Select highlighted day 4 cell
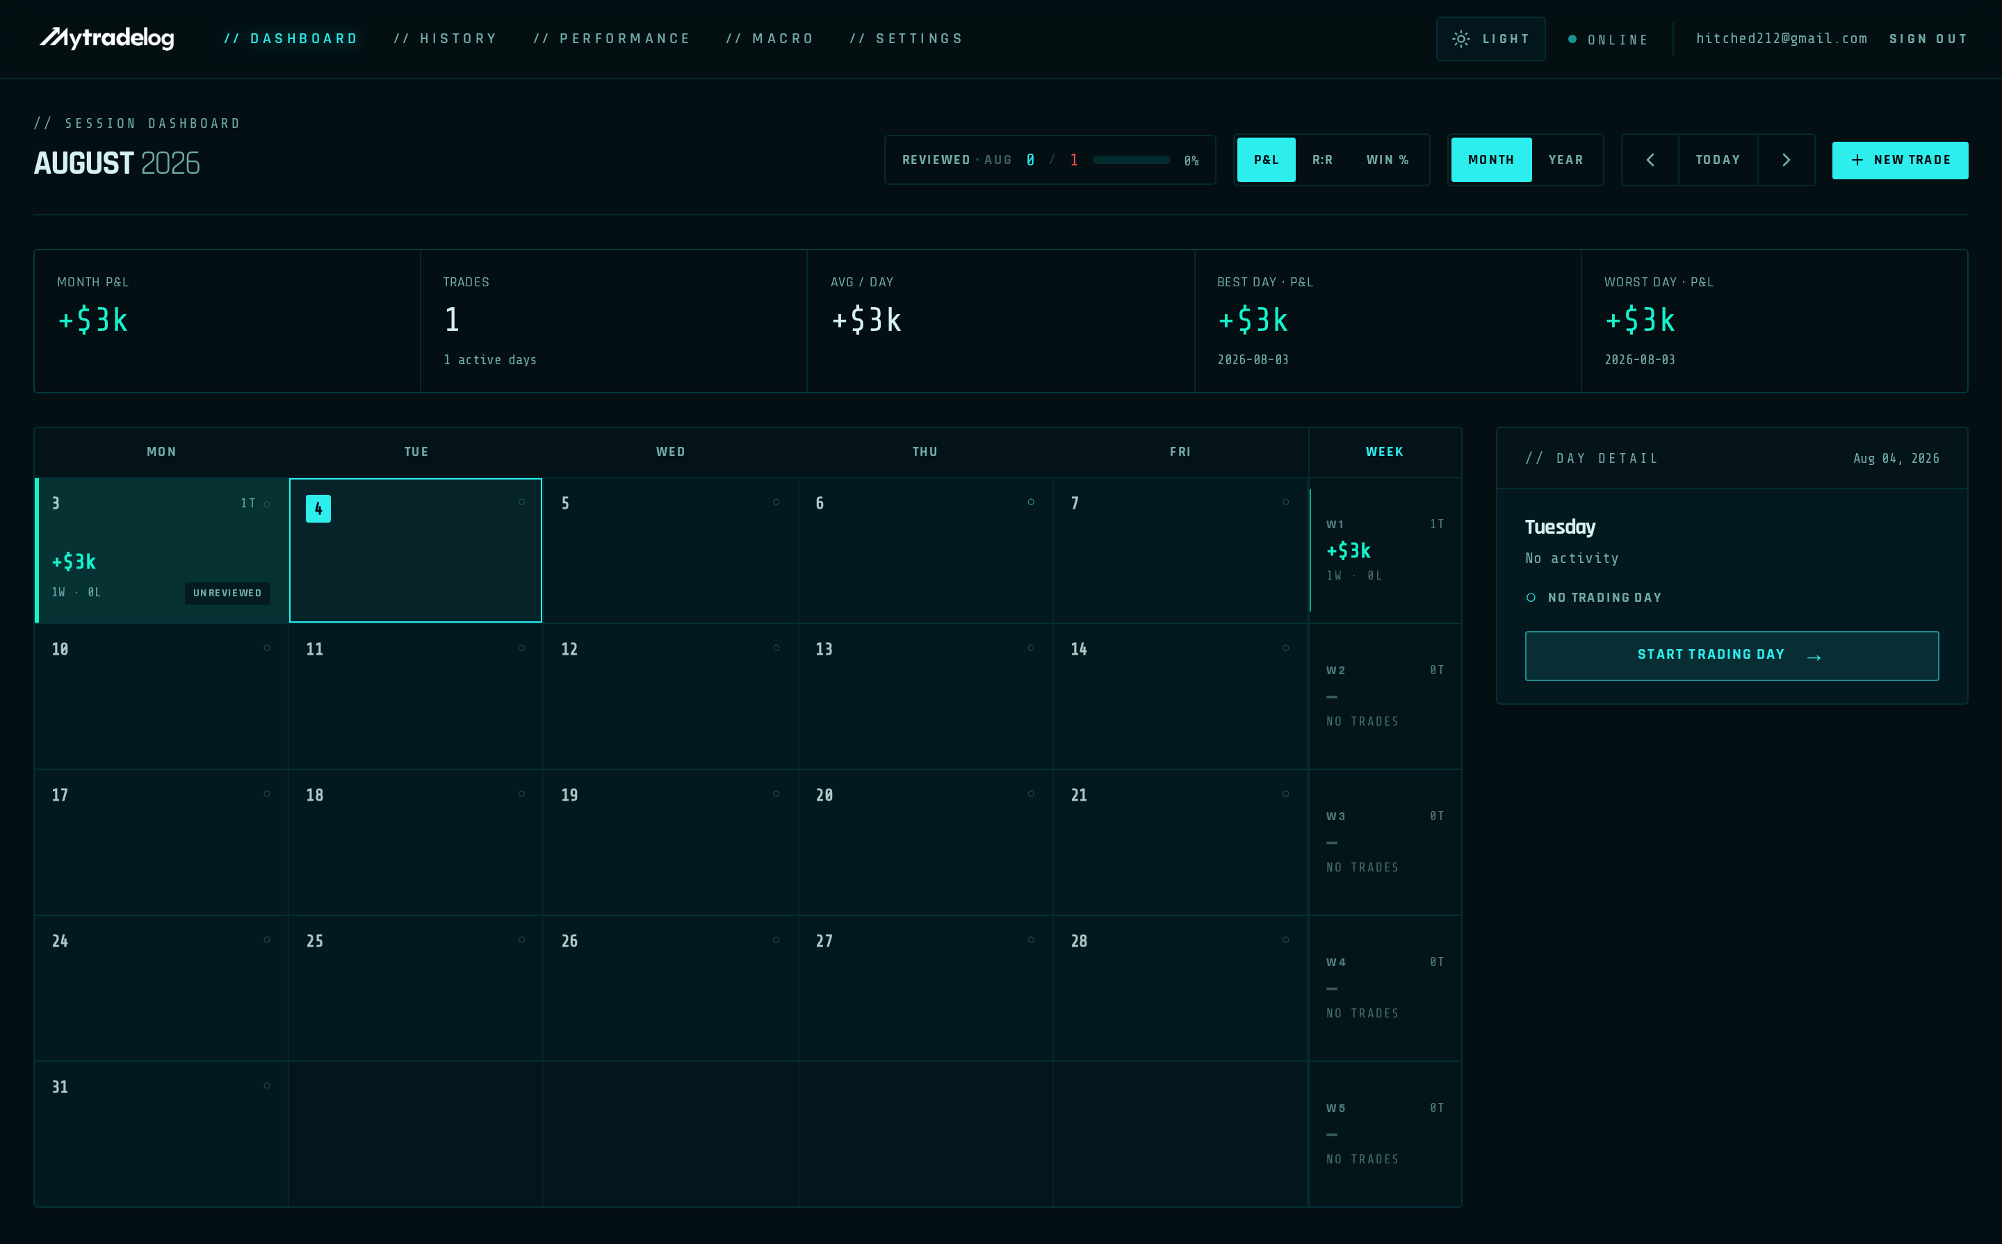 pyautogui.click(x=416, y=550)
